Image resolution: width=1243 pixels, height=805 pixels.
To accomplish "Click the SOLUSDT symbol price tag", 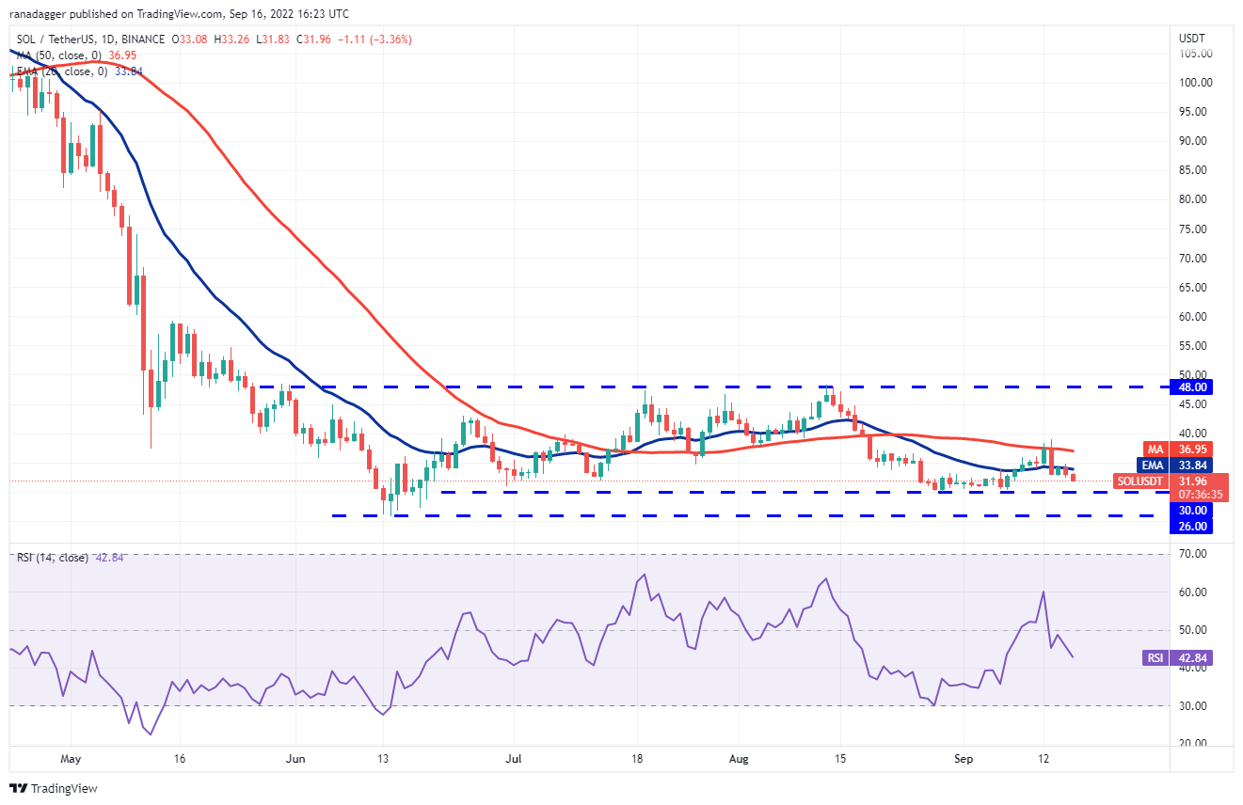I will pyautogui.click(x=1140, y=481).
